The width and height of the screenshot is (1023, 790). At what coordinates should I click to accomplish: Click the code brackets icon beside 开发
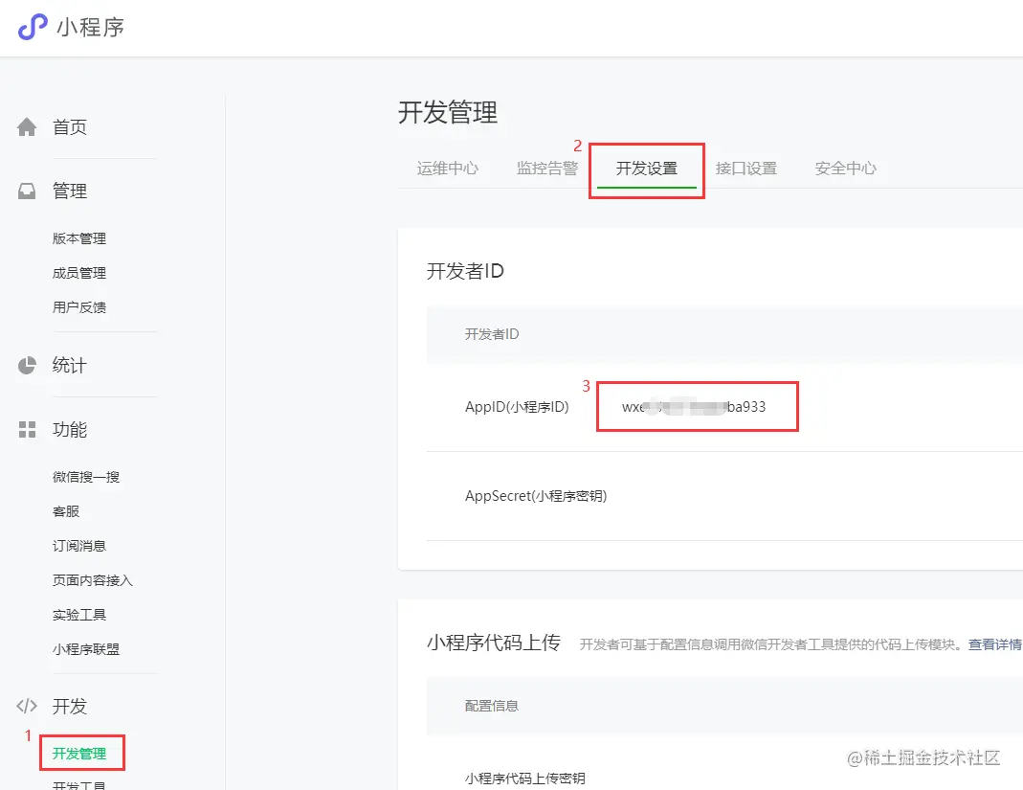(27, 706)
